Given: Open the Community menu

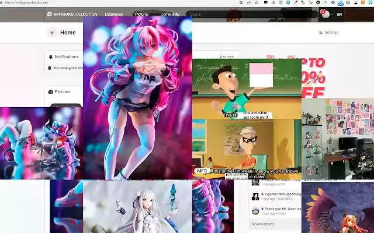Looking at the screenshot, I should (x=170, y=14).
